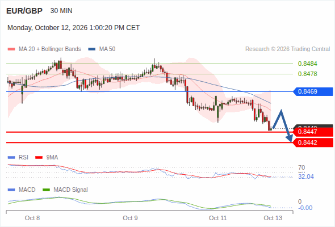This screenshot has width=335, height=227.
Task: Click the Oct 11 date axis label
Action: pyautogui.click(x=217, y=218)
